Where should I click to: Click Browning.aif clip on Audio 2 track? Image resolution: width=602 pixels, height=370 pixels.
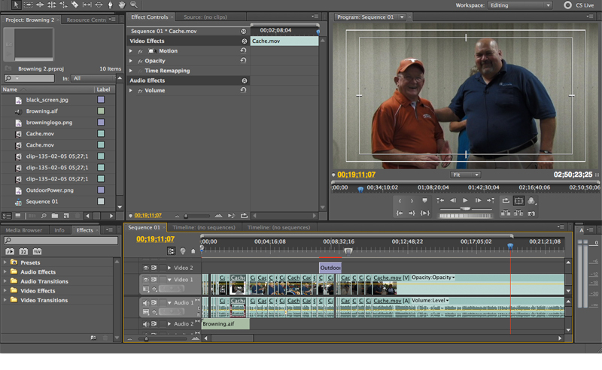226,324
